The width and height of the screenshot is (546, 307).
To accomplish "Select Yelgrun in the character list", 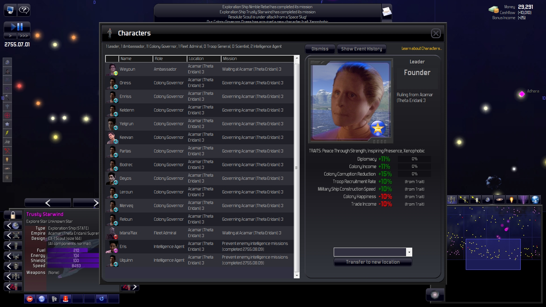I will pos(200,124).
